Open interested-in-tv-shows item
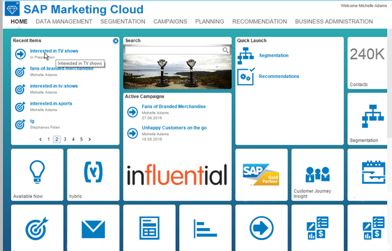This screenshot has width=392, height=251. (54, 86)
